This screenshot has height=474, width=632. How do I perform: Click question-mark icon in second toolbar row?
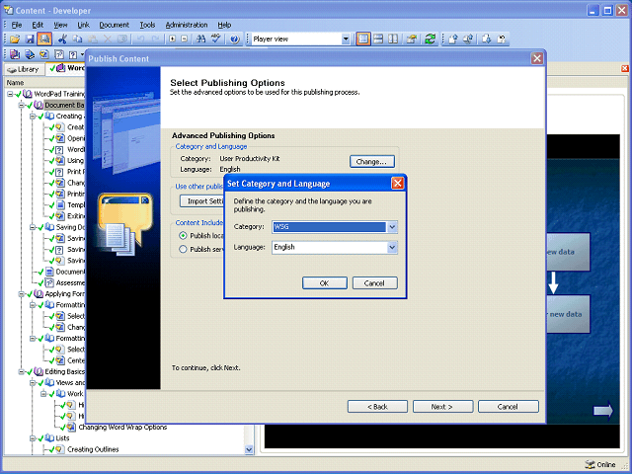click(72, 54)
